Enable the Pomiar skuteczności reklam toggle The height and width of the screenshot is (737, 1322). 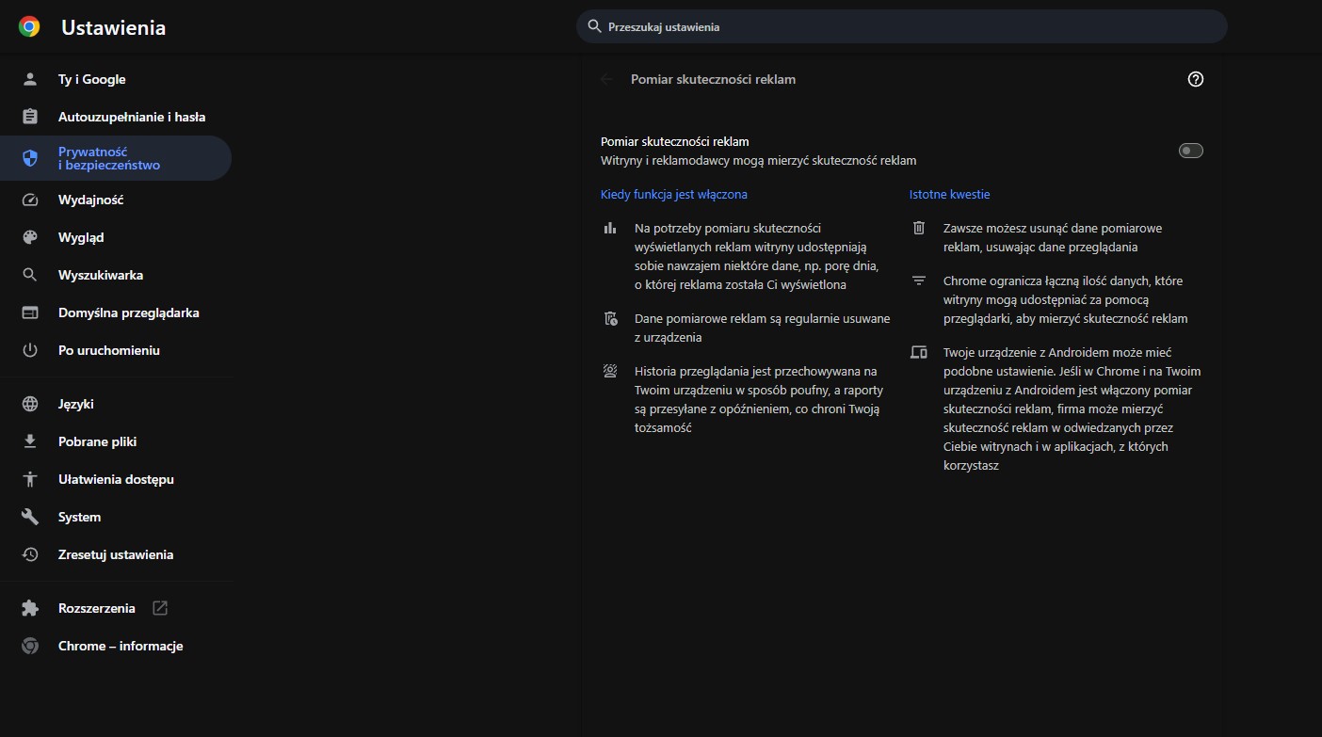(x=1190, y=151)
